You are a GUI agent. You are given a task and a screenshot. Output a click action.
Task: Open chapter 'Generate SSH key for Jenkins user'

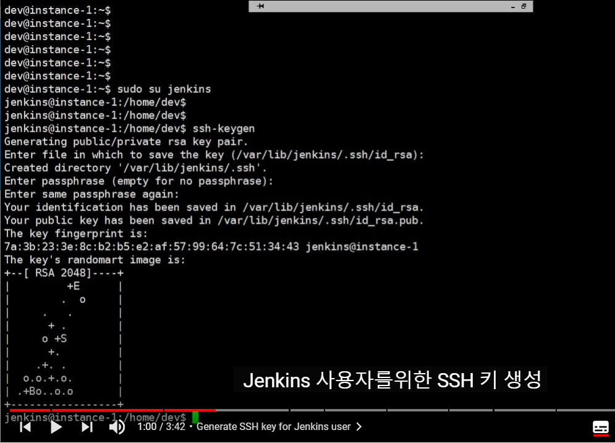273,426
